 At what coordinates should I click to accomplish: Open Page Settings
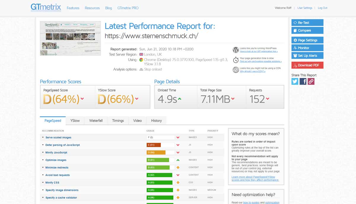[x=307, y=40]
